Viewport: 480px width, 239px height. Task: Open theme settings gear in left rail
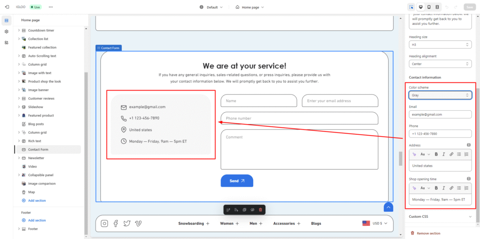tap(7, 31)
